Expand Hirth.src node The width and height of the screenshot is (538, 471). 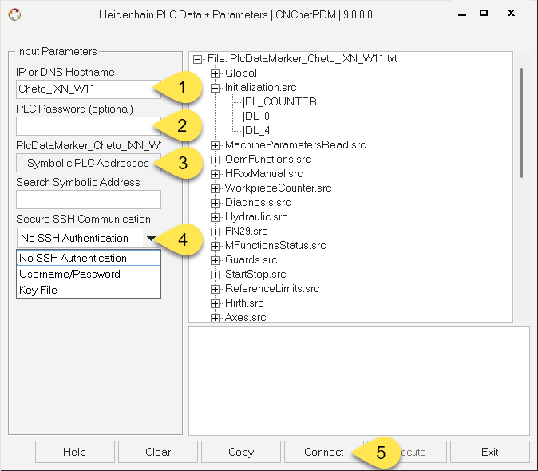[215, 303]
